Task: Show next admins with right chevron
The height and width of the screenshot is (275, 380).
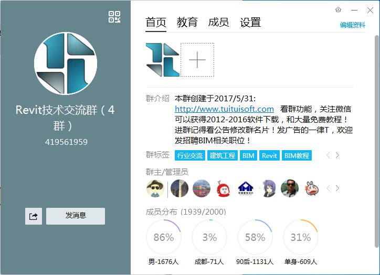Action: pyautogui.click(x=337, y=188)
